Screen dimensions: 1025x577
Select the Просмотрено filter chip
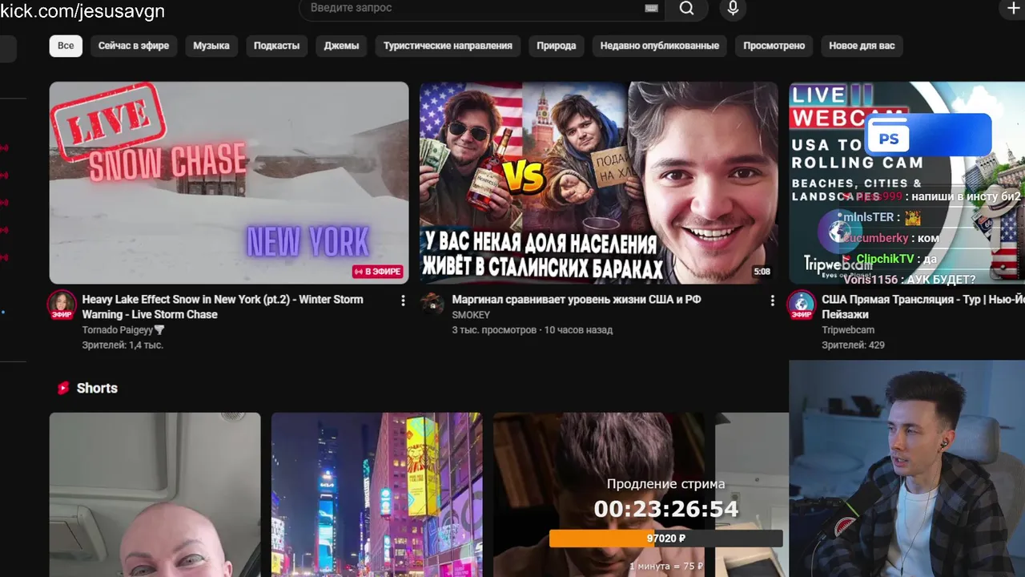point(774,46)
